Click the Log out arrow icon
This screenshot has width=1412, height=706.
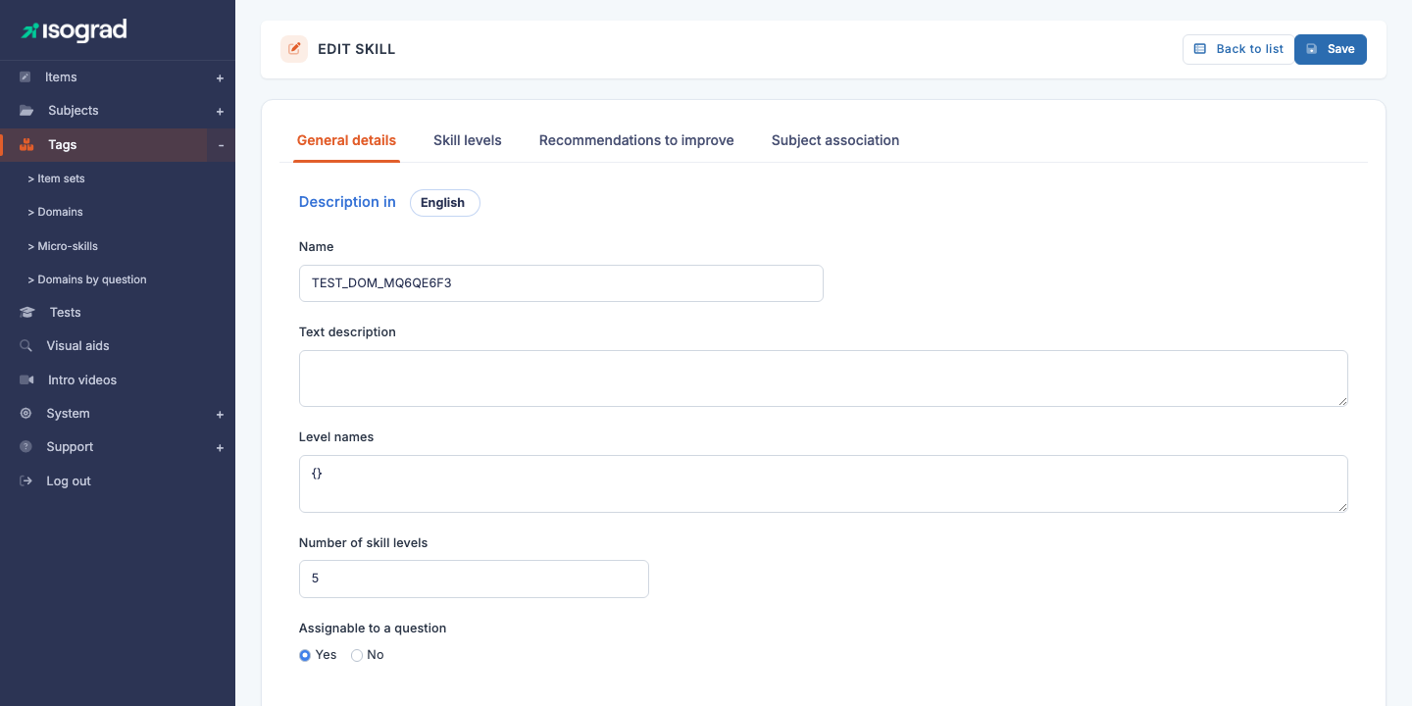tap(25, 480)
